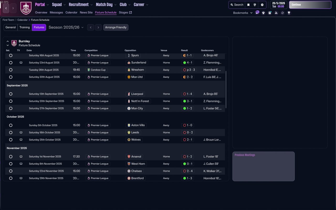Click the Man City club badge icon

129,108
